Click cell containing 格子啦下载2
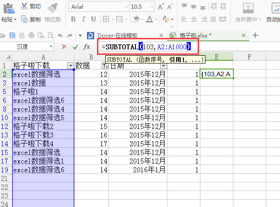The height and width of the screenshot is (207, 280). click(43, 127)
